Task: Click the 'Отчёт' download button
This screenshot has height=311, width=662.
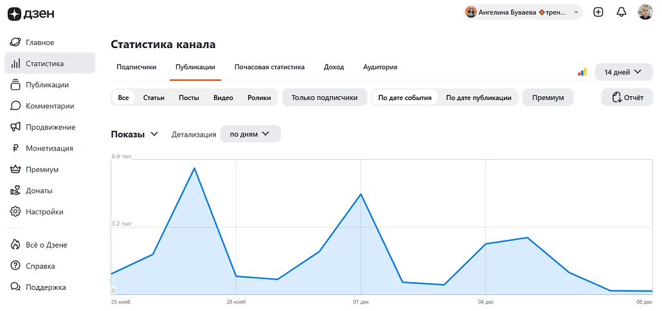Action: click(627, 97)
